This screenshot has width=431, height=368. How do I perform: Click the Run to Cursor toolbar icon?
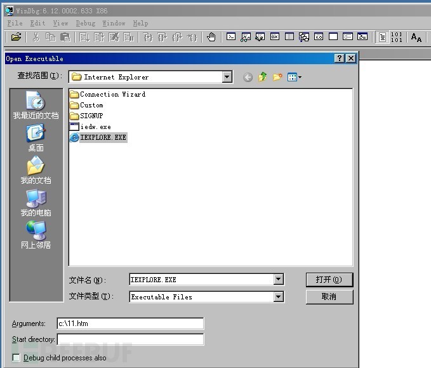tap(192, 37)
